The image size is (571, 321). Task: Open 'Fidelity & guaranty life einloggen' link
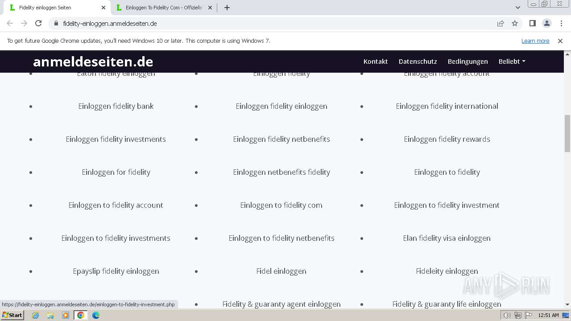447,304
